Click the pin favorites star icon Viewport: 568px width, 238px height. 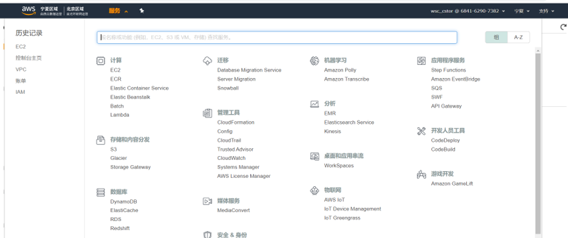click(142, 11)
